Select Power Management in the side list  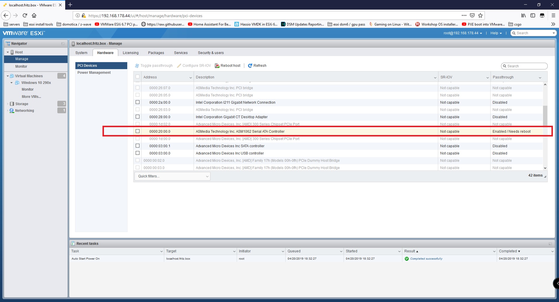[x=101, y=73]
